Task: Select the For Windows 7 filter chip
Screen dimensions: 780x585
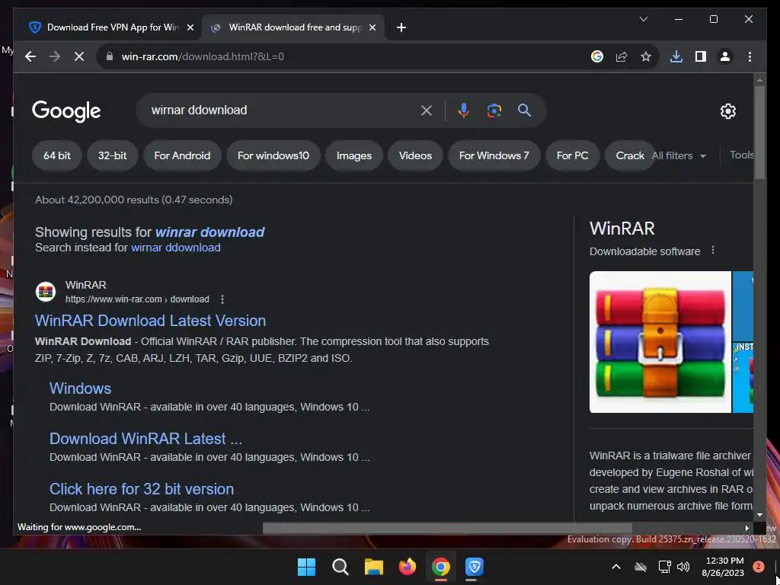Action: pos(494,155)
